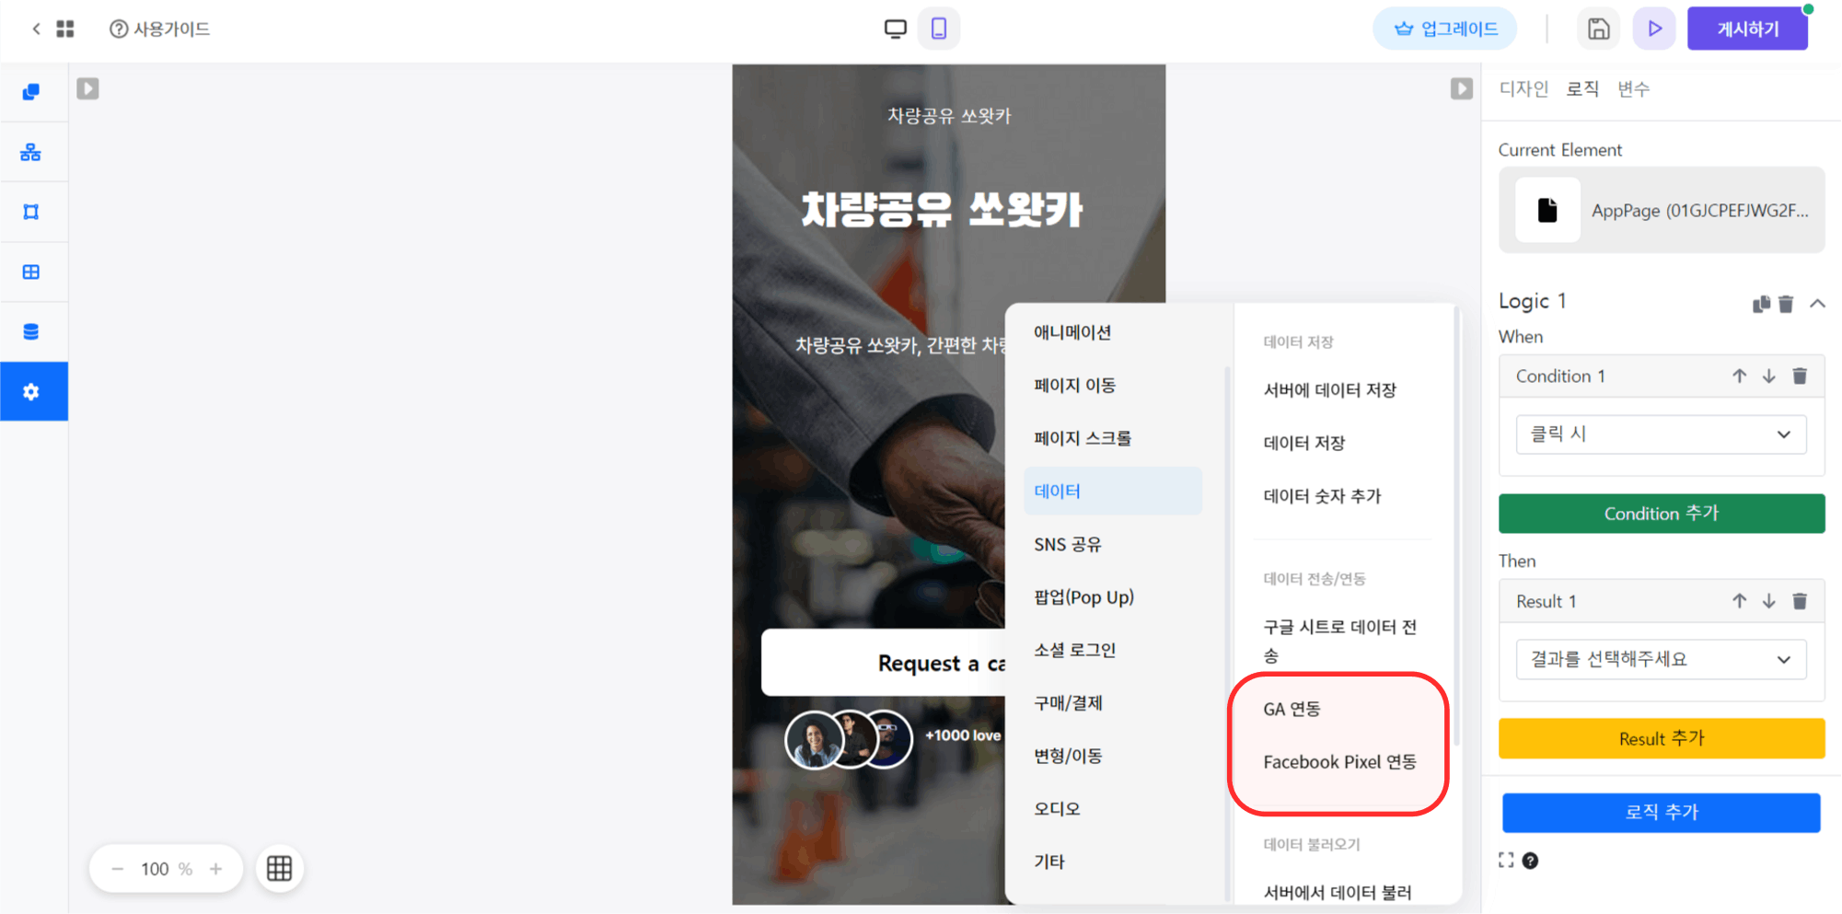Move Condition 1 down with arrow
The image size is (1842, 914).
click(x=1768, y=376)
